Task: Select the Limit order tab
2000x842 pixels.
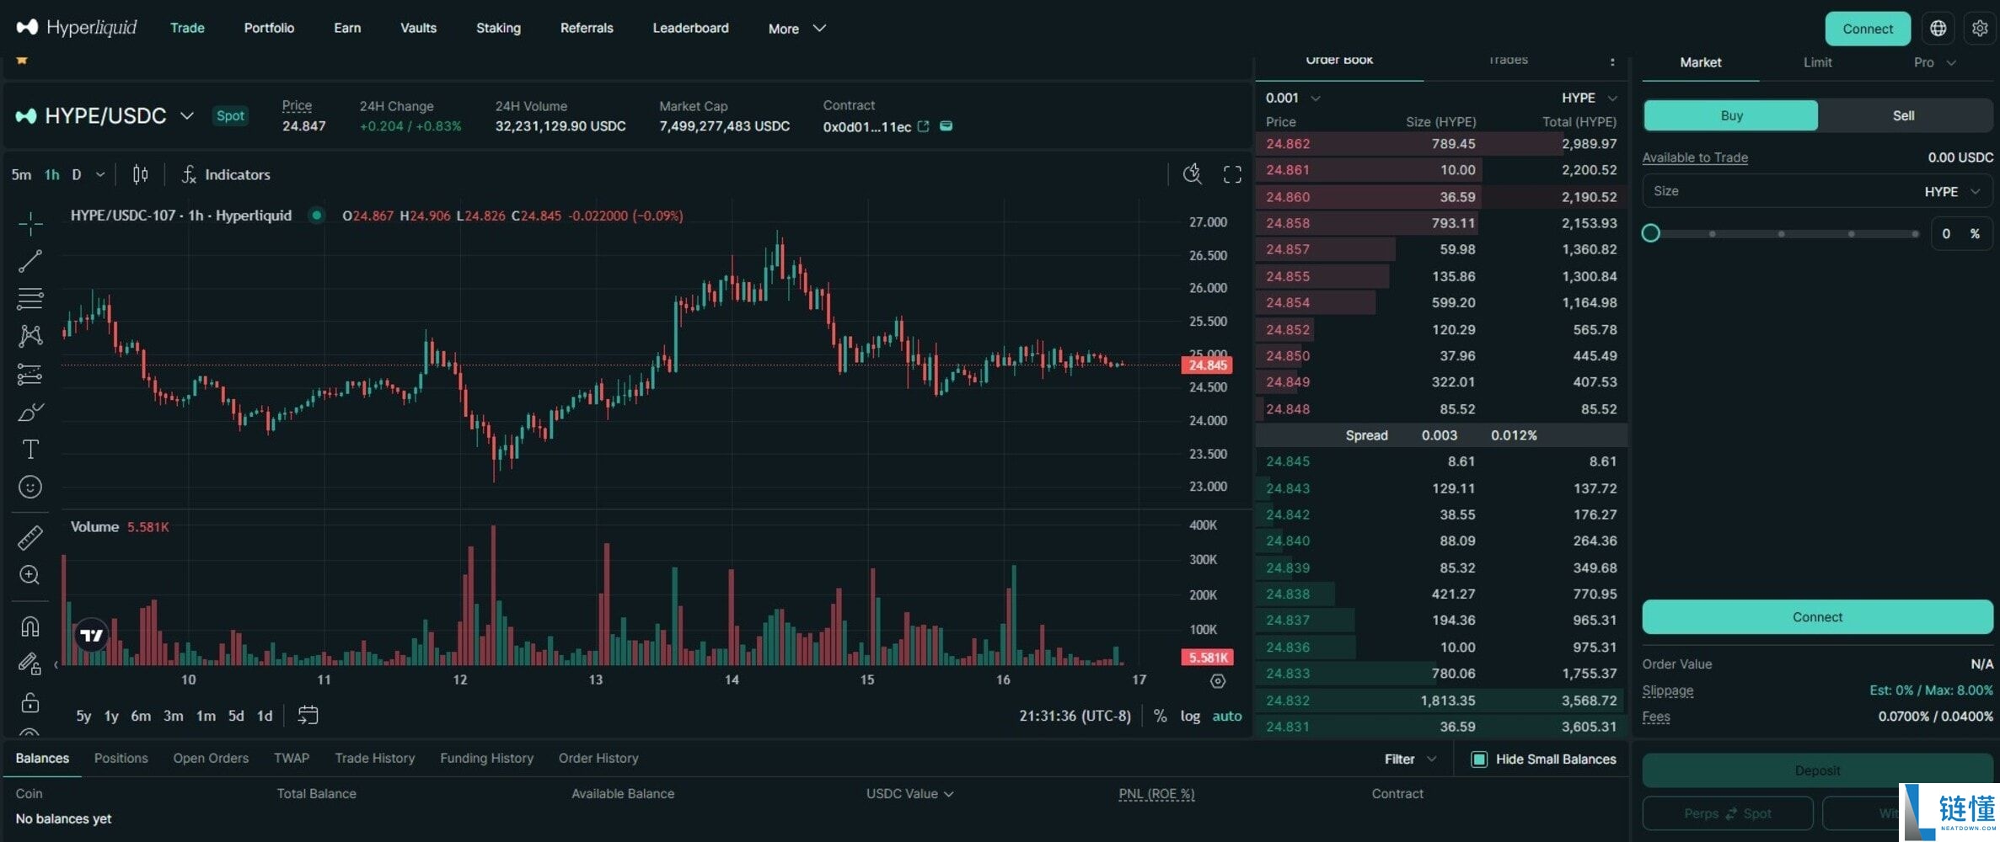Action: coord(1817,62)
